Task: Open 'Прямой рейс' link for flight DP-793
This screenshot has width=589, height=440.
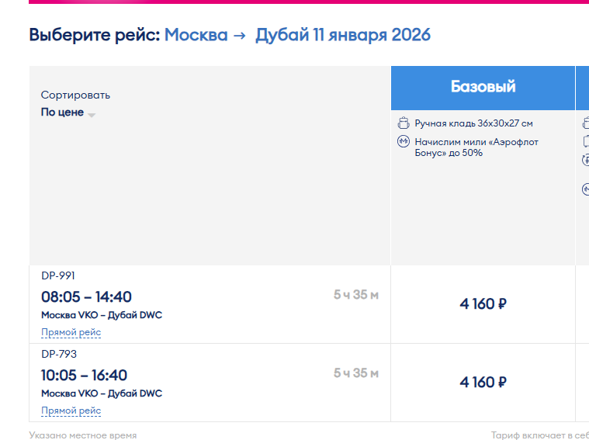Action: [71, 411]
